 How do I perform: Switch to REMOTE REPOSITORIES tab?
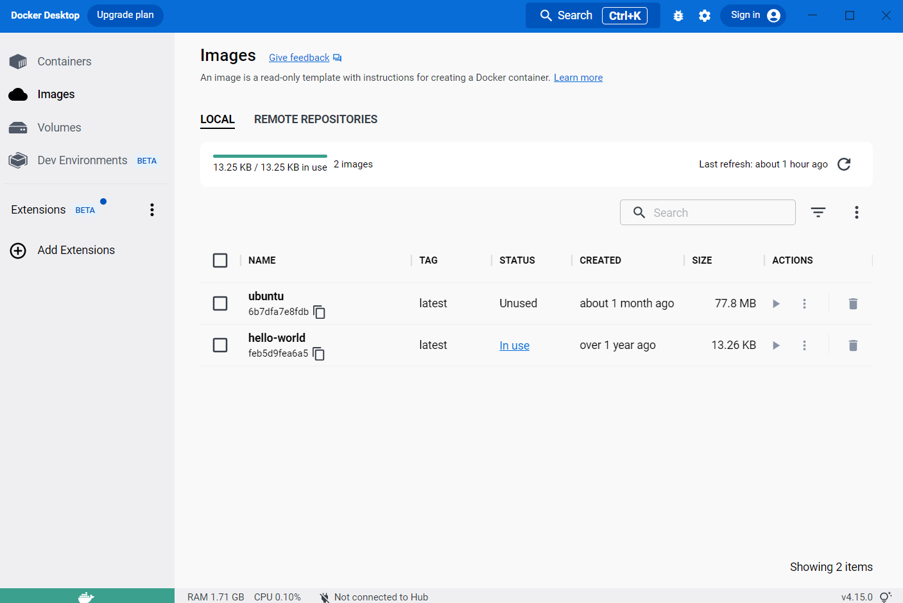316,119
